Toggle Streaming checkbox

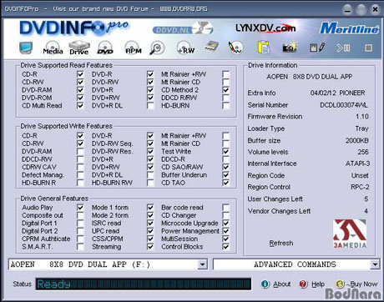point(150,247)
